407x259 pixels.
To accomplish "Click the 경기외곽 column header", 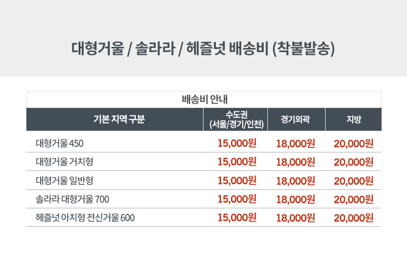I will (296, 120).
